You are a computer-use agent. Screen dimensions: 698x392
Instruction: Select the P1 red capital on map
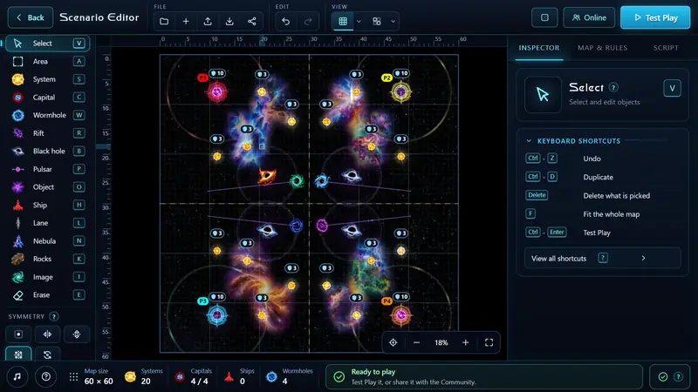click(217, 92)
